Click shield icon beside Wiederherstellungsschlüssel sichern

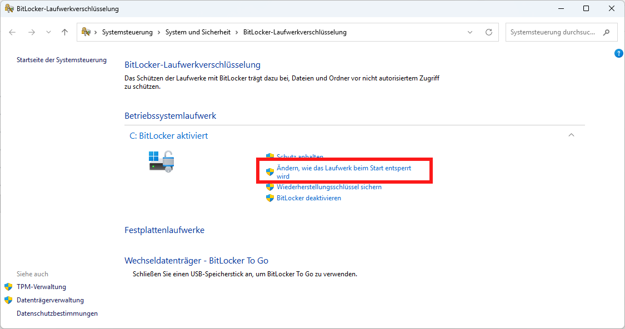click(x=270, y=187)
